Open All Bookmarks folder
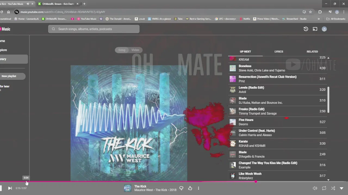Screen dimensions: 348x195 pyautogui.click(x=336, y=19)
